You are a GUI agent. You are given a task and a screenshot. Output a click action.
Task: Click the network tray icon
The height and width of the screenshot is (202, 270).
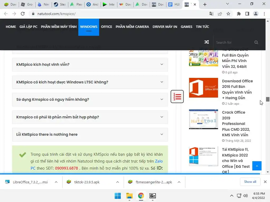tap(239, 196)
